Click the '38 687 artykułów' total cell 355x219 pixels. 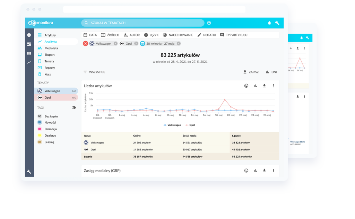point(143,157)
